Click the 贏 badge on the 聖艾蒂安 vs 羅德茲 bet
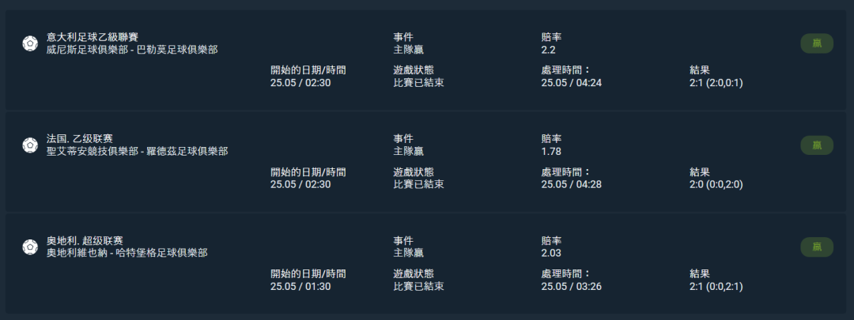Image resolution: width=854 pixels, height=320 pixels. point(817,145)
